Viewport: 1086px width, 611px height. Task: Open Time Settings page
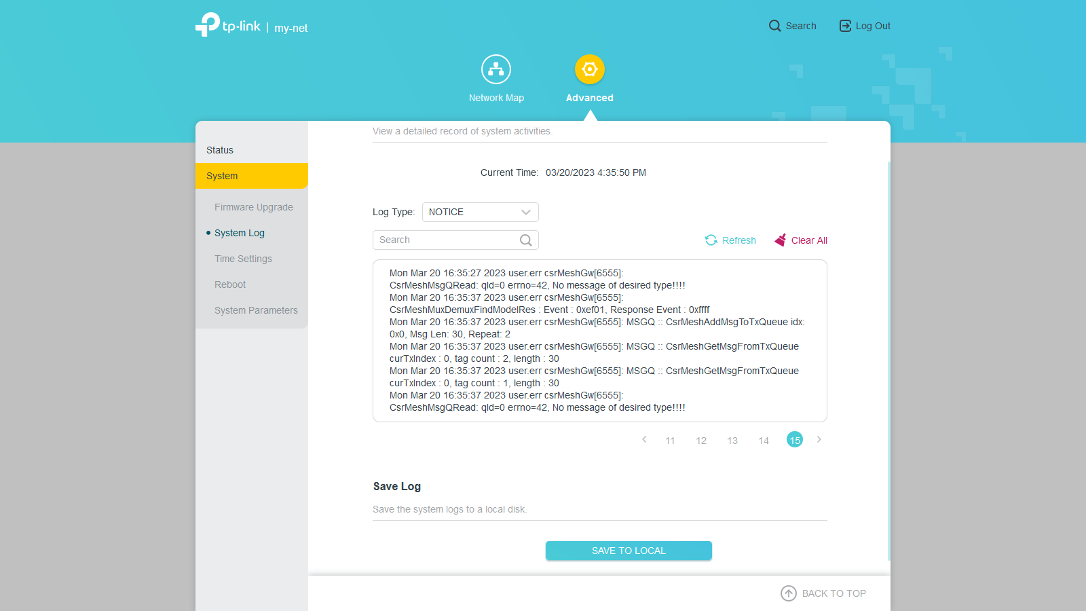243,259
